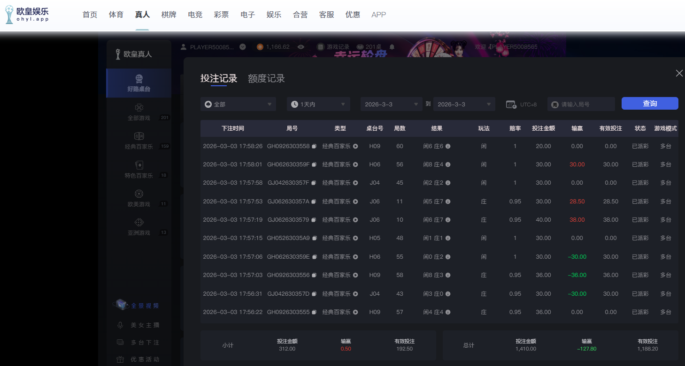
Task: Open the start date 2026-3-3 dropdown
Action: [392, 104]
